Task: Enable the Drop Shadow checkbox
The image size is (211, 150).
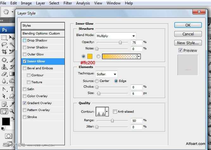Action: 24,41
